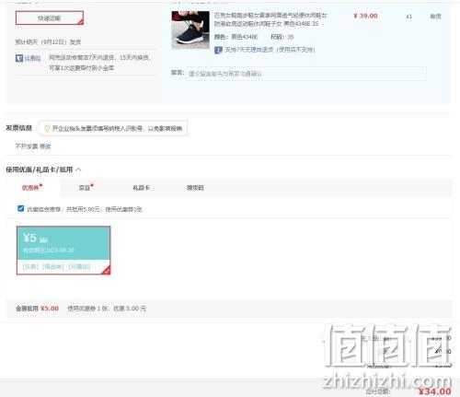Click the red dot next to 京豆 tab

(92, 184)
